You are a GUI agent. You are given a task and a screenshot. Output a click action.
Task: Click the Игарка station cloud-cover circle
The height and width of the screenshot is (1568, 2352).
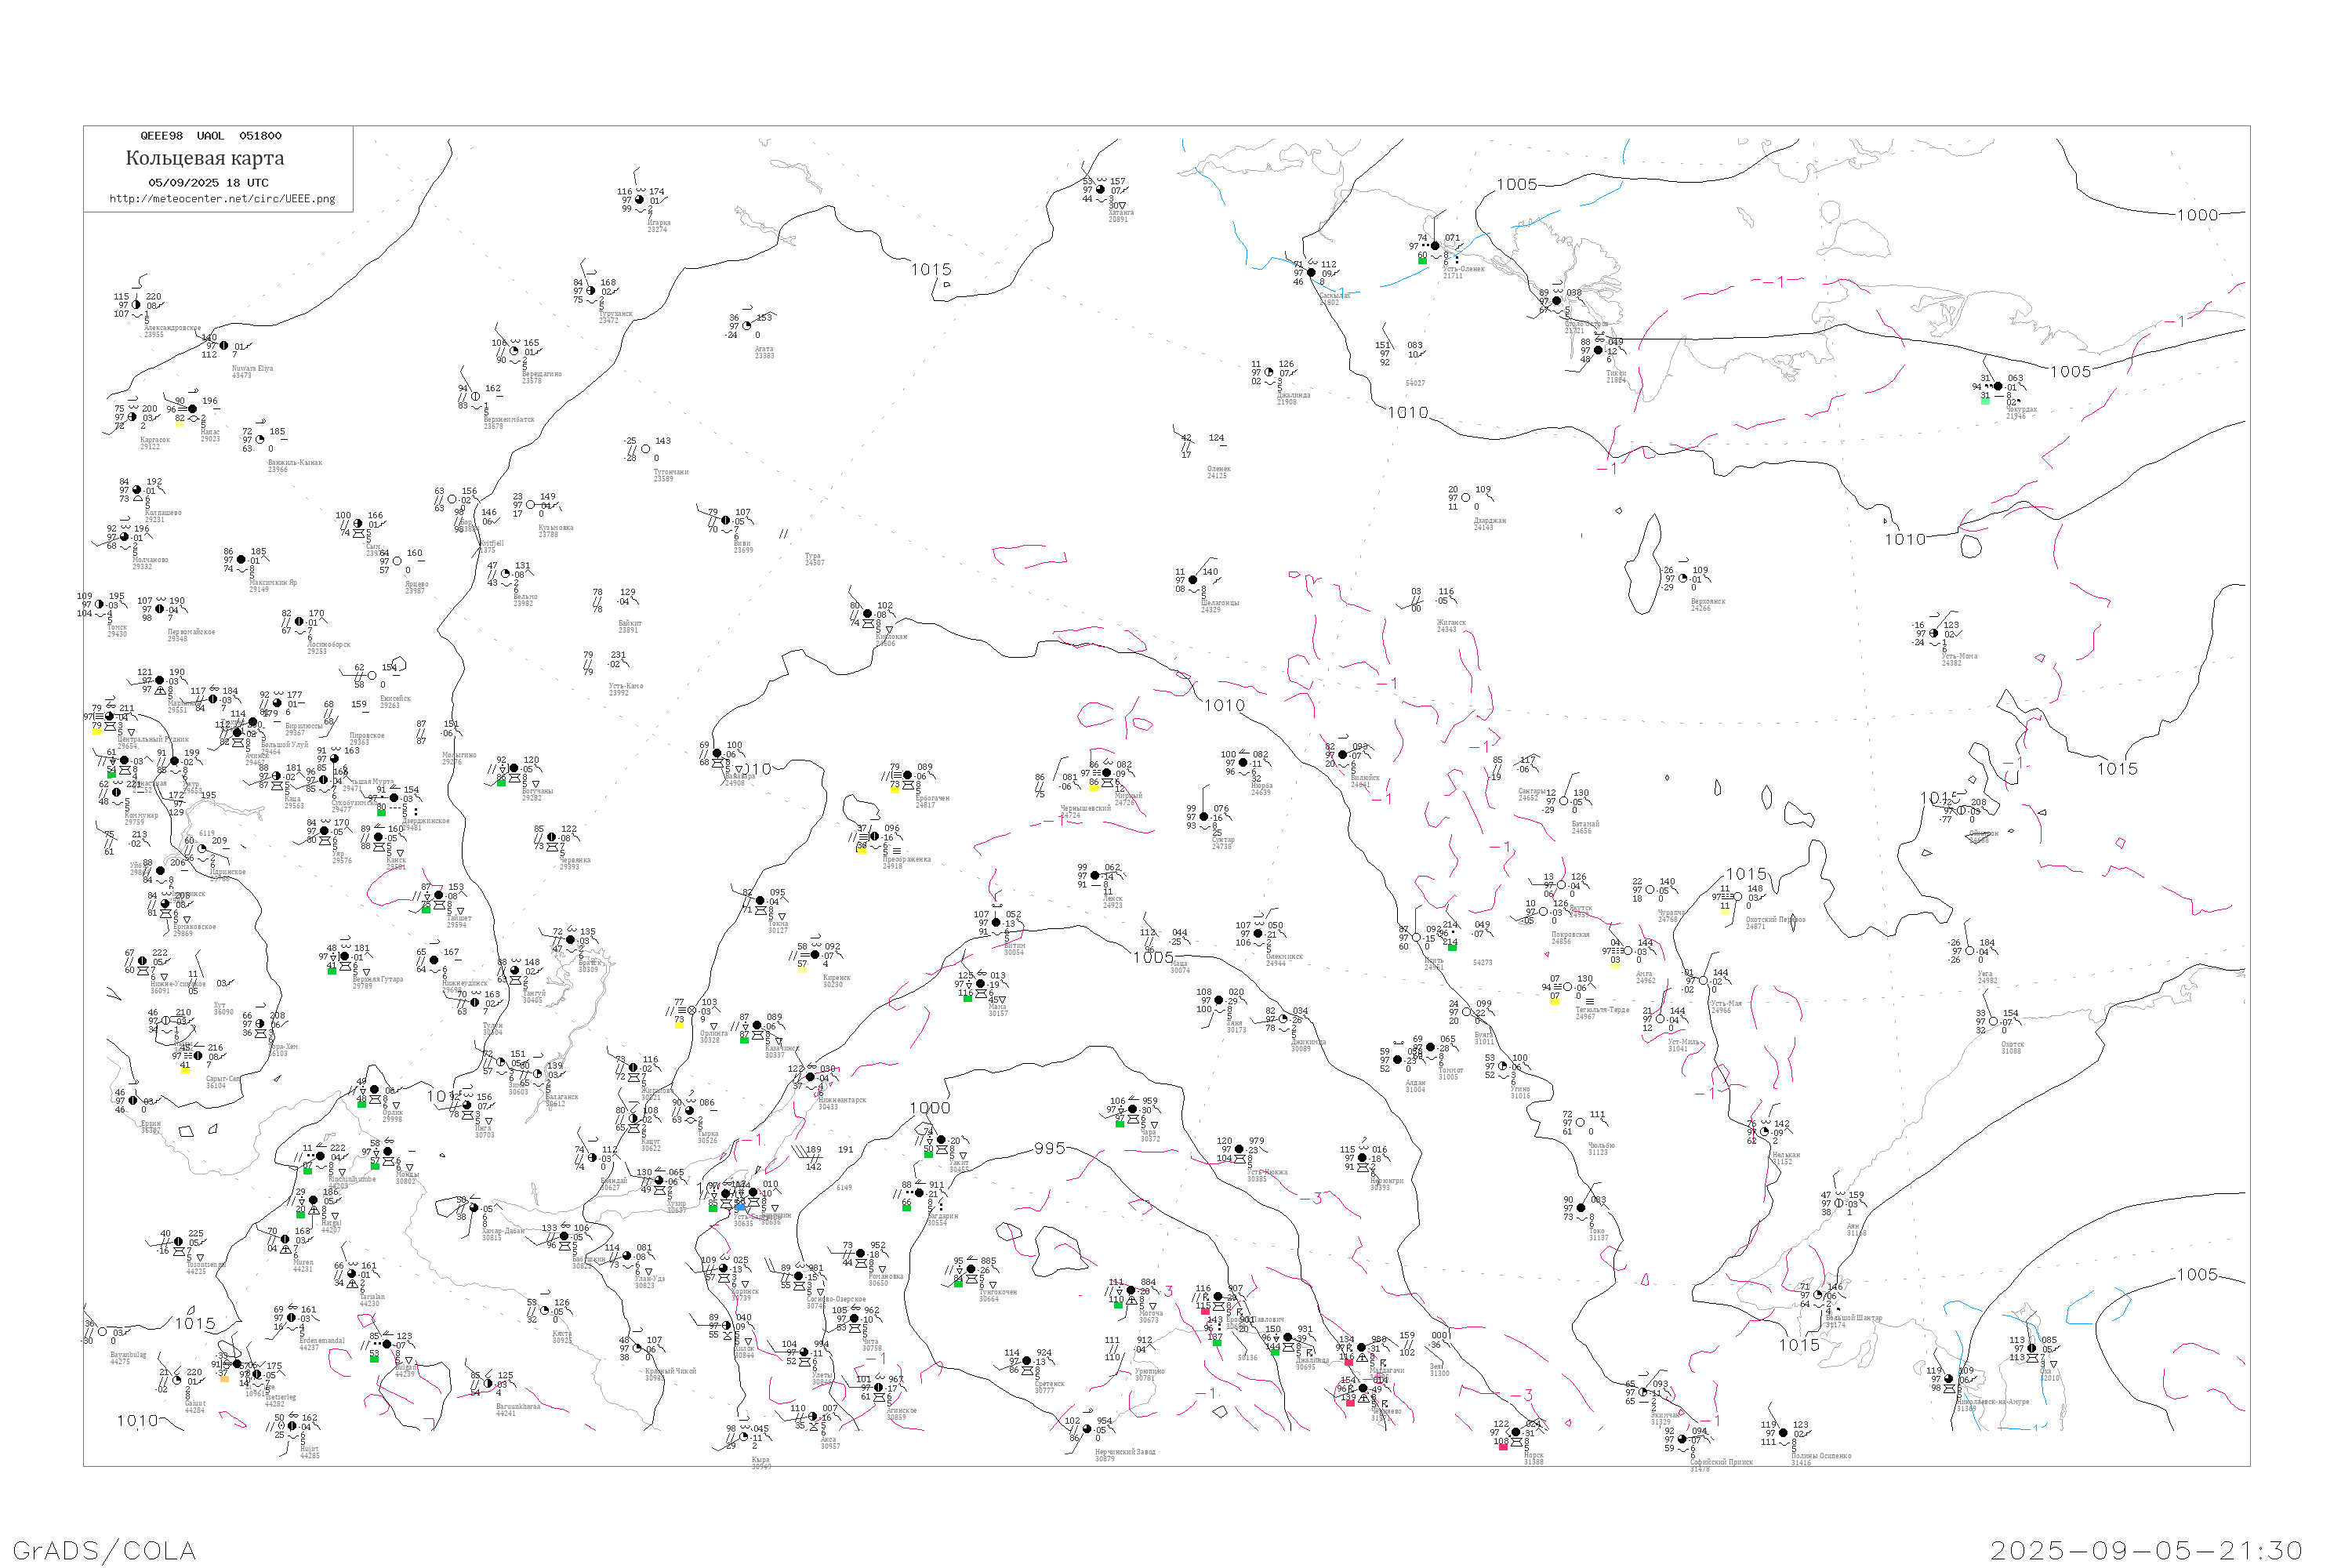click(640, 200)
